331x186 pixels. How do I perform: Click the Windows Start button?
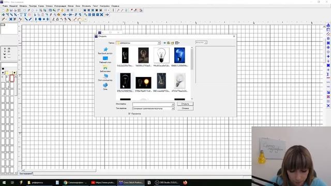pyautogui.click(x=4, y=182)
